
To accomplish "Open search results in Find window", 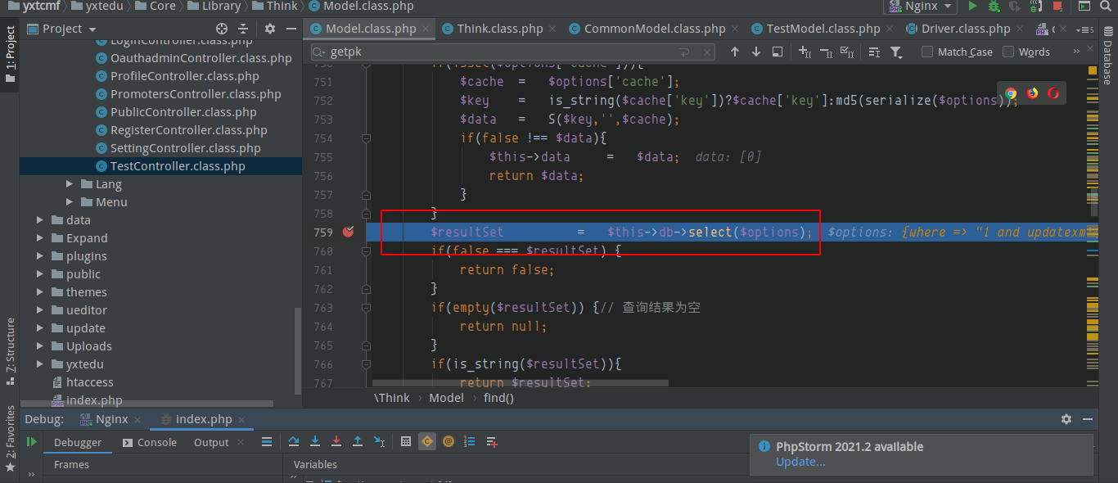I will tap(778, 52).
